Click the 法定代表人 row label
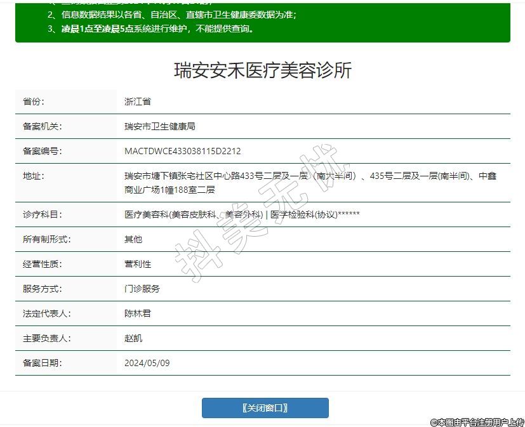Image resolution: width=525 pixels, height=427 pixels. point(46,313)
